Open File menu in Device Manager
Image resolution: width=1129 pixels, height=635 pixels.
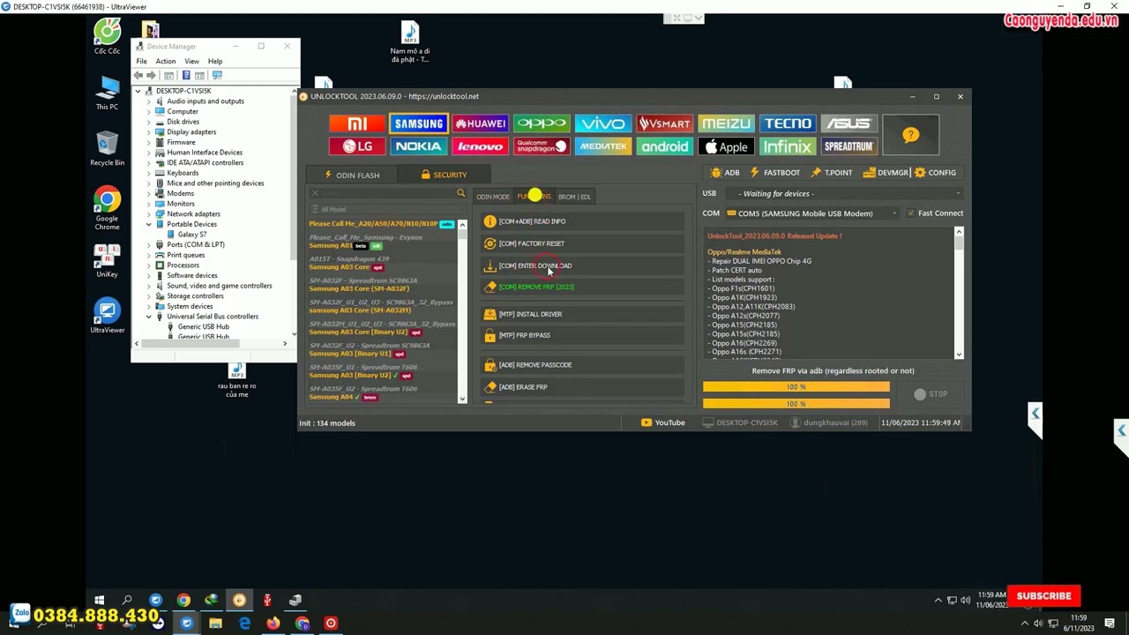click(x=141, y=61)
